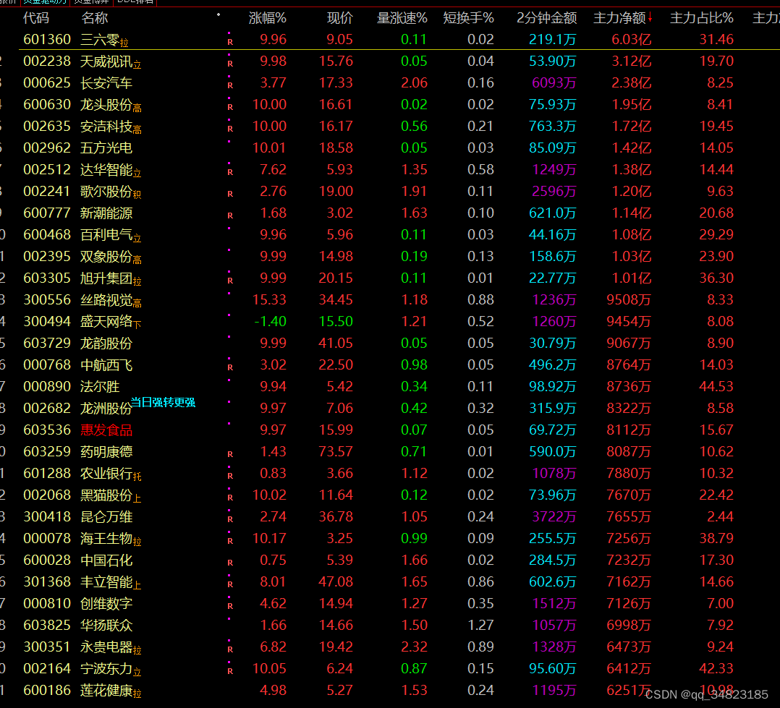
Task: Select stock code 600468
Action: [x=47, y=234]
